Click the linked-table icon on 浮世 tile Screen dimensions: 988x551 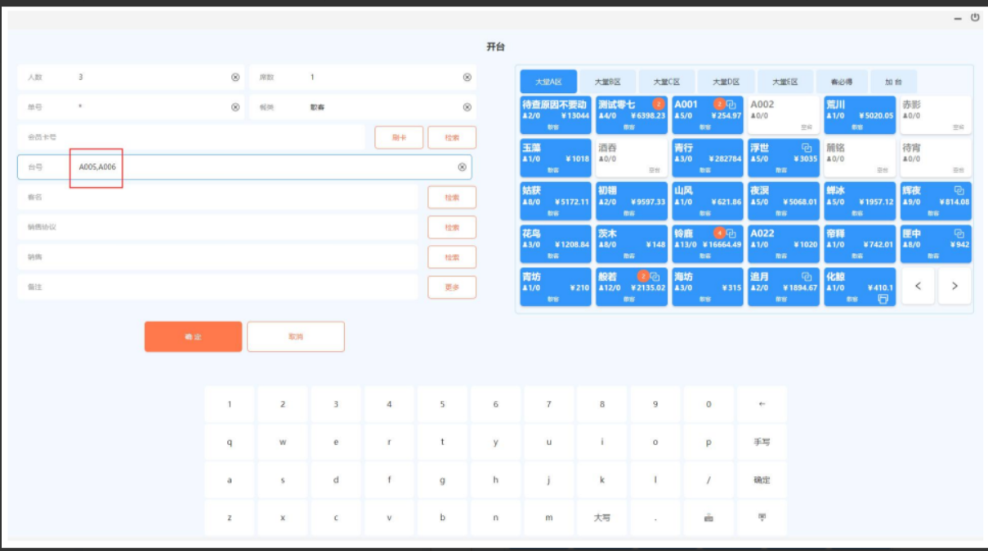click(807, 148)
